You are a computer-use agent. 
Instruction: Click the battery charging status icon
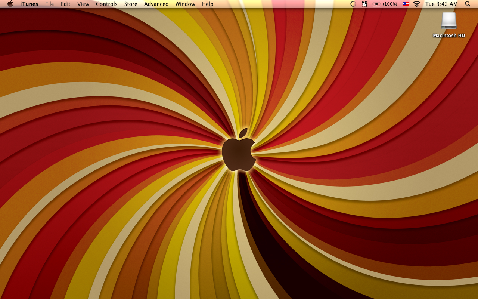(x=376, y=4)
